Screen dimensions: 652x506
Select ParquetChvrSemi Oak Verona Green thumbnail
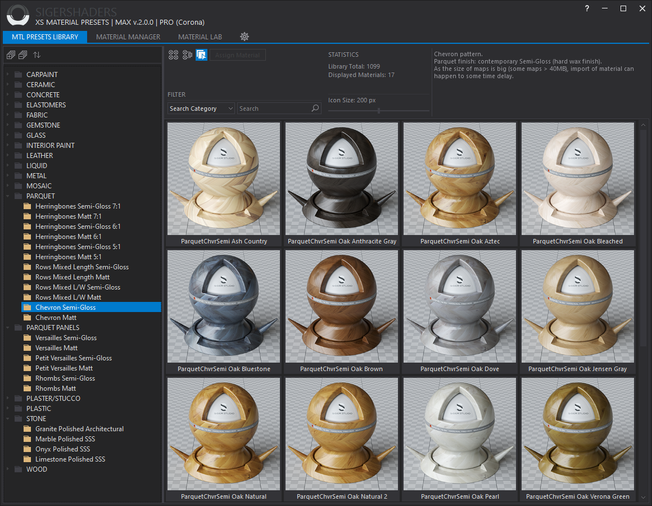(578, 434)
